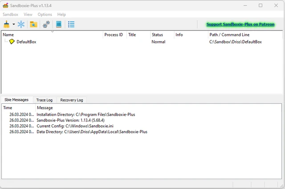Open the Help menu
This screenshot has width=285, height=189.
pos(61,15)
